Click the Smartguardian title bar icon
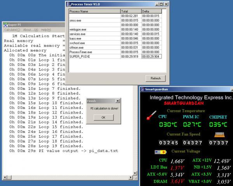The image size is (233, 186). [x=143, y=89]
